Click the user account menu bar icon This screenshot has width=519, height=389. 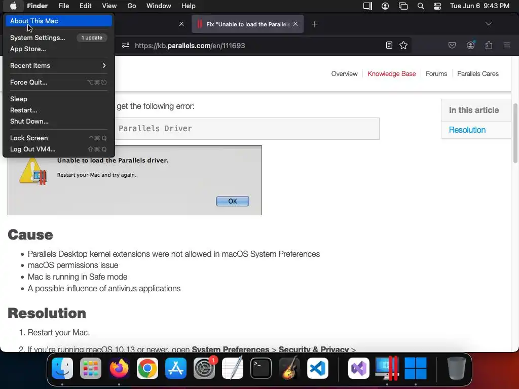385,6
